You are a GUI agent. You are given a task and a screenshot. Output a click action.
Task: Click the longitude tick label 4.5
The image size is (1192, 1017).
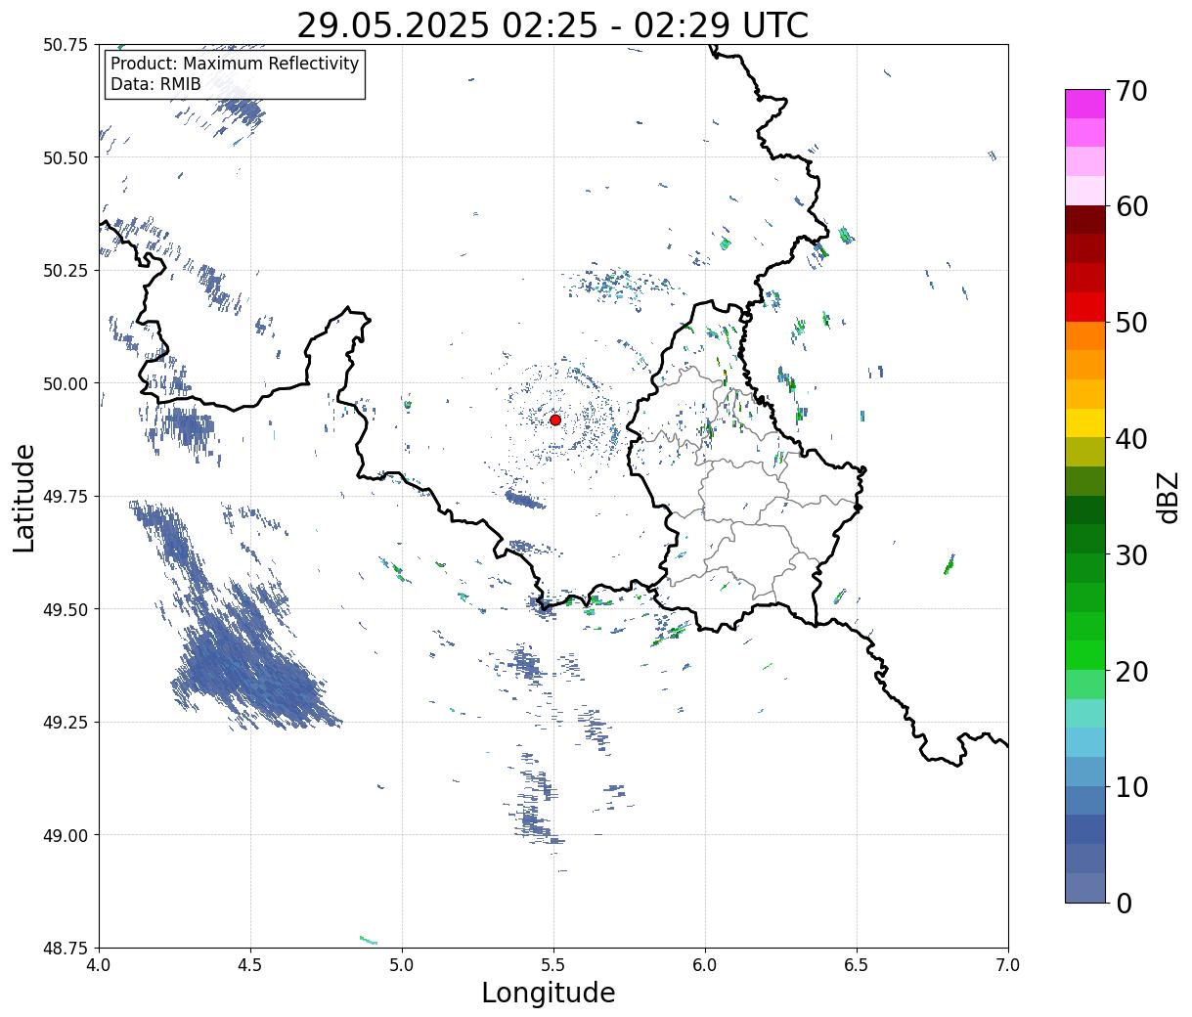click(250, 965)
